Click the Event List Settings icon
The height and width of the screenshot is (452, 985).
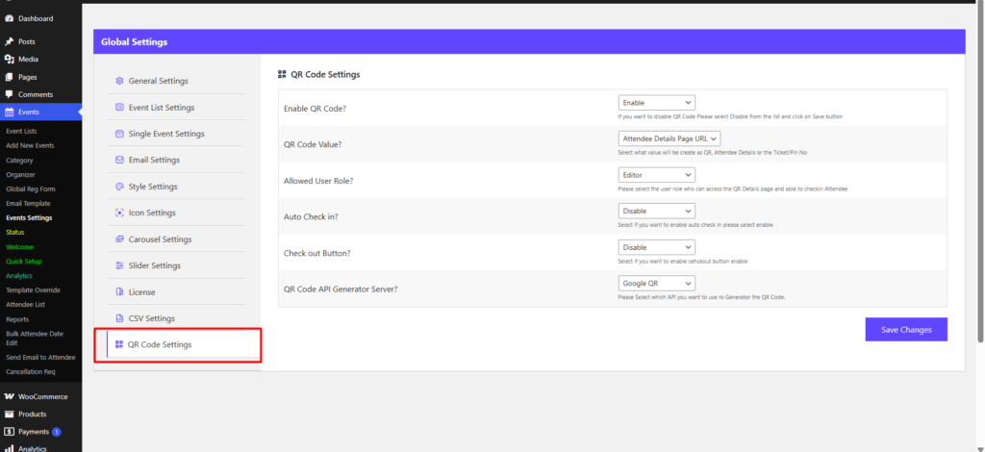(119, 108)
